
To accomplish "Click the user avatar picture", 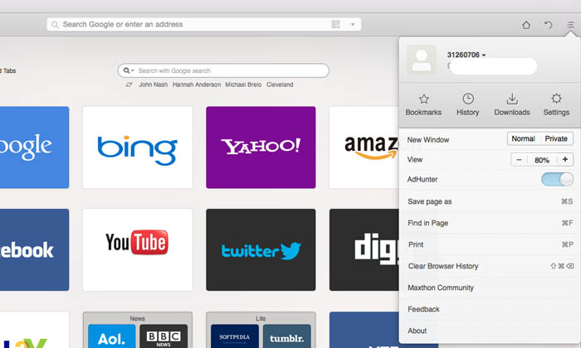I will coord(422,60).
